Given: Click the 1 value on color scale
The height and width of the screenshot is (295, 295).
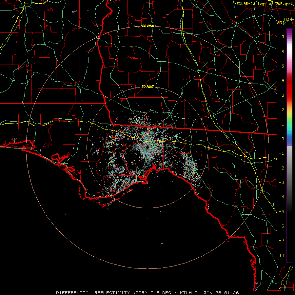Looking at the screenshot, I should [x=283, y=124].
